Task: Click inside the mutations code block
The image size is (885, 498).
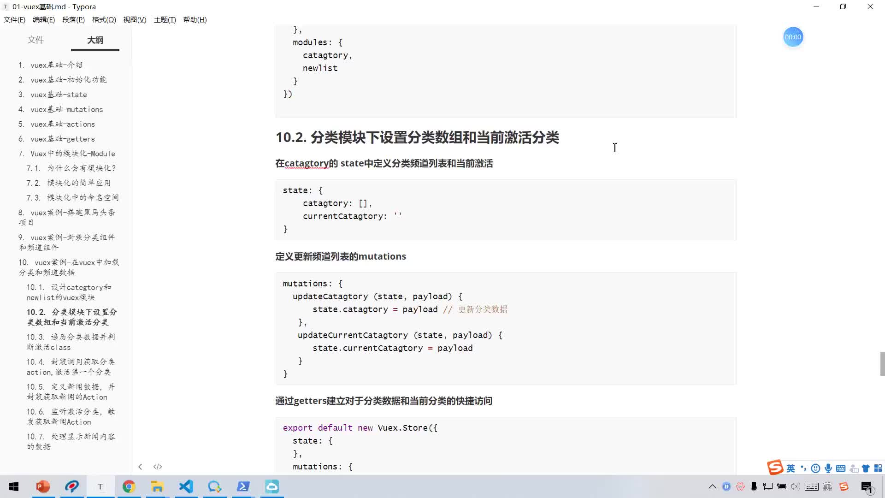Action: 506,328
